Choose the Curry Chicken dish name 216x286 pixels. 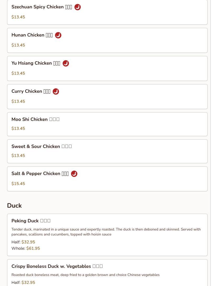tap(31, 91)
